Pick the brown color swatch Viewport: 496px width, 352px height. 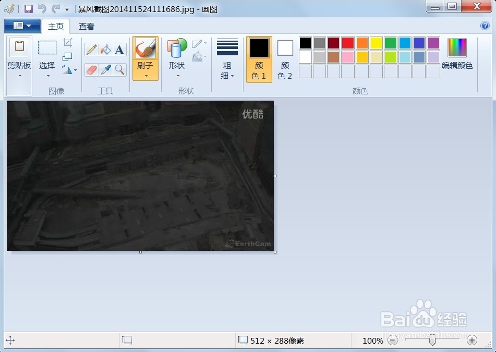pos(333,57)
